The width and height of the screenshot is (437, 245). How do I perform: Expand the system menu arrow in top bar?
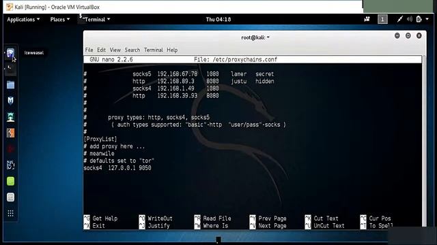[x=427, y=19]
